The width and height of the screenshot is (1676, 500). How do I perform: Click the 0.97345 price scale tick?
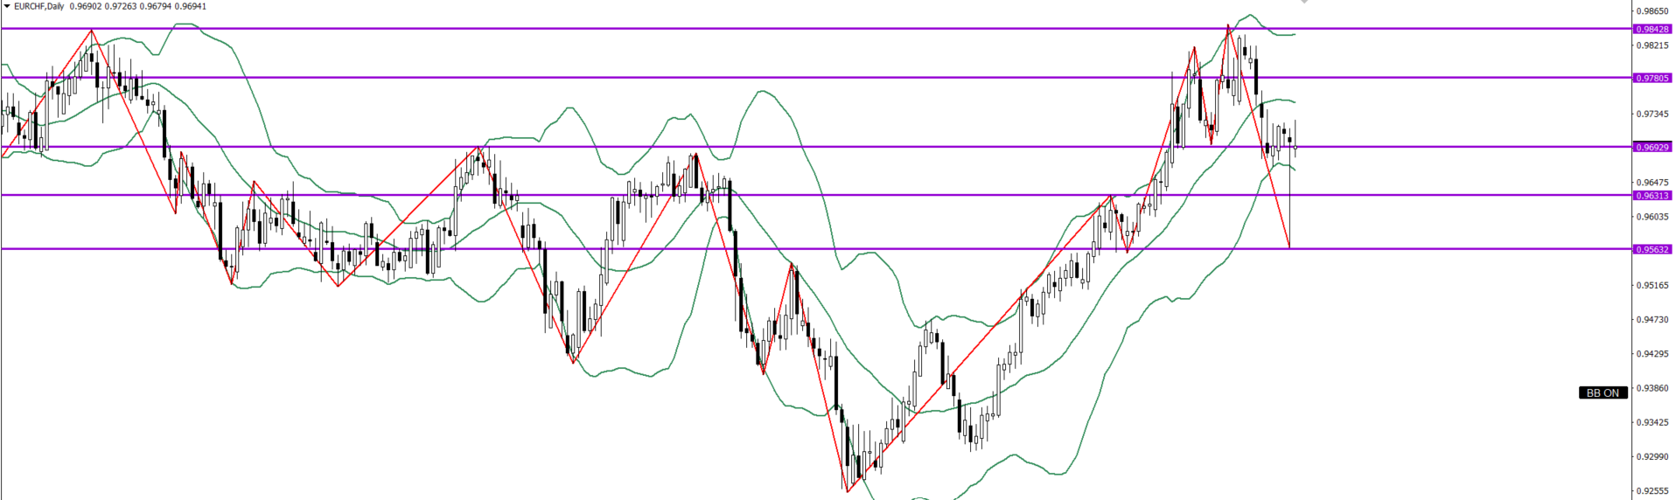(1652, 114)
